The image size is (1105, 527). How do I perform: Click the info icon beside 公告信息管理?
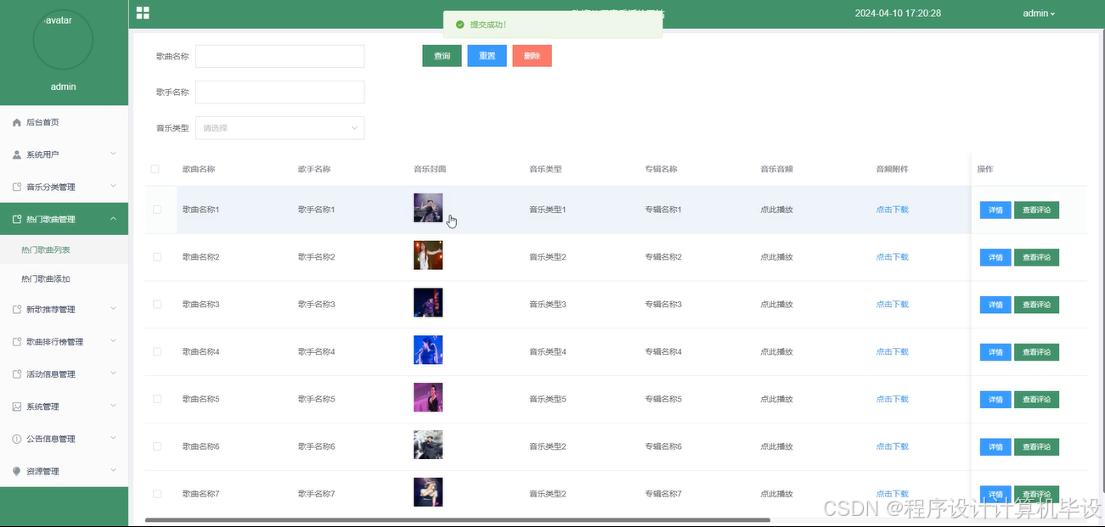tap(17, 439)
